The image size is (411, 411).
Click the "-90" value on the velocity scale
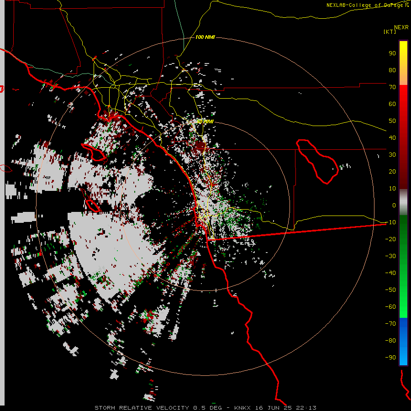pos(390,358)
